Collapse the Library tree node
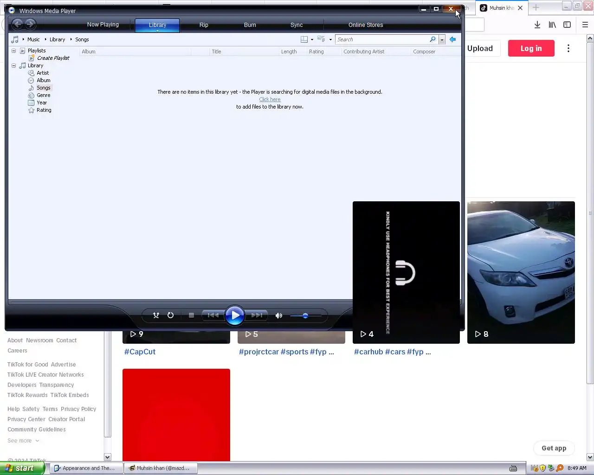This screenshot has width=594, height=475. 14,65
